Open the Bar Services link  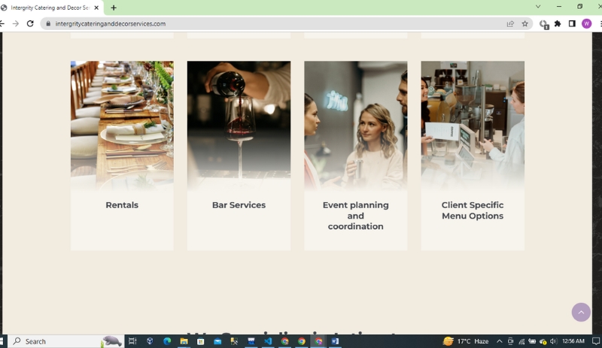(x=239, y=205)
